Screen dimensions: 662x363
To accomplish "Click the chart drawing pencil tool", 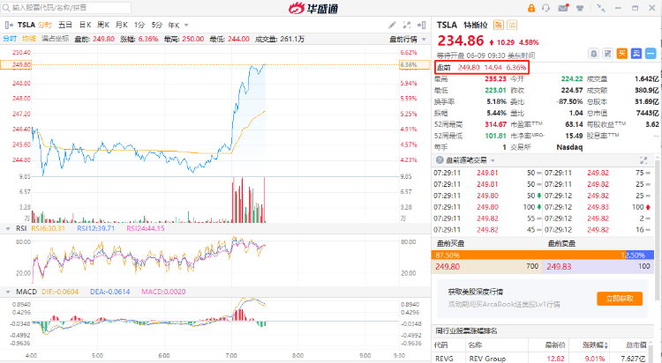I will [x=392, y=25].
